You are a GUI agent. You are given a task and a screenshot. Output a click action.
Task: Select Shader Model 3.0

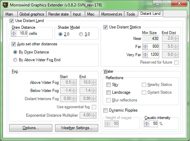[81, 34]
